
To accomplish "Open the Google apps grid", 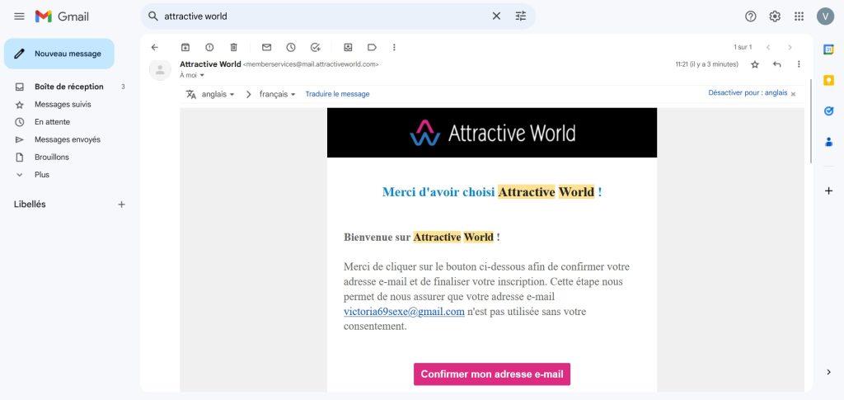I will click(x=799, y=16).
